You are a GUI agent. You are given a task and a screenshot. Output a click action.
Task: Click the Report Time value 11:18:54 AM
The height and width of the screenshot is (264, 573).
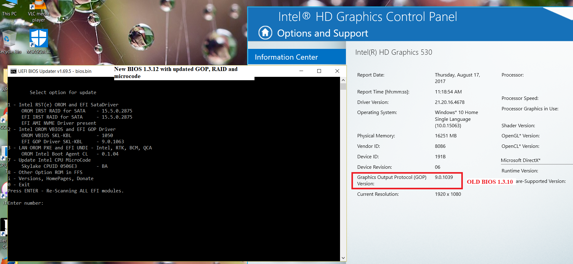pos(448,92)
